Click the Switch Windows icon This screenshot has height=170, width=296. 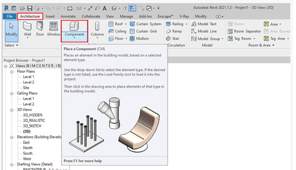(149, 8)
